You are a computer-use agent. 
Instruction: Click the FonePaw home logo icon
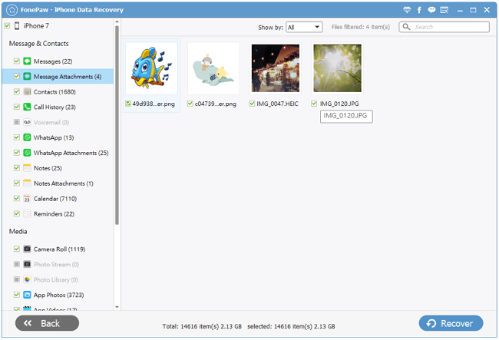(10, 9)
